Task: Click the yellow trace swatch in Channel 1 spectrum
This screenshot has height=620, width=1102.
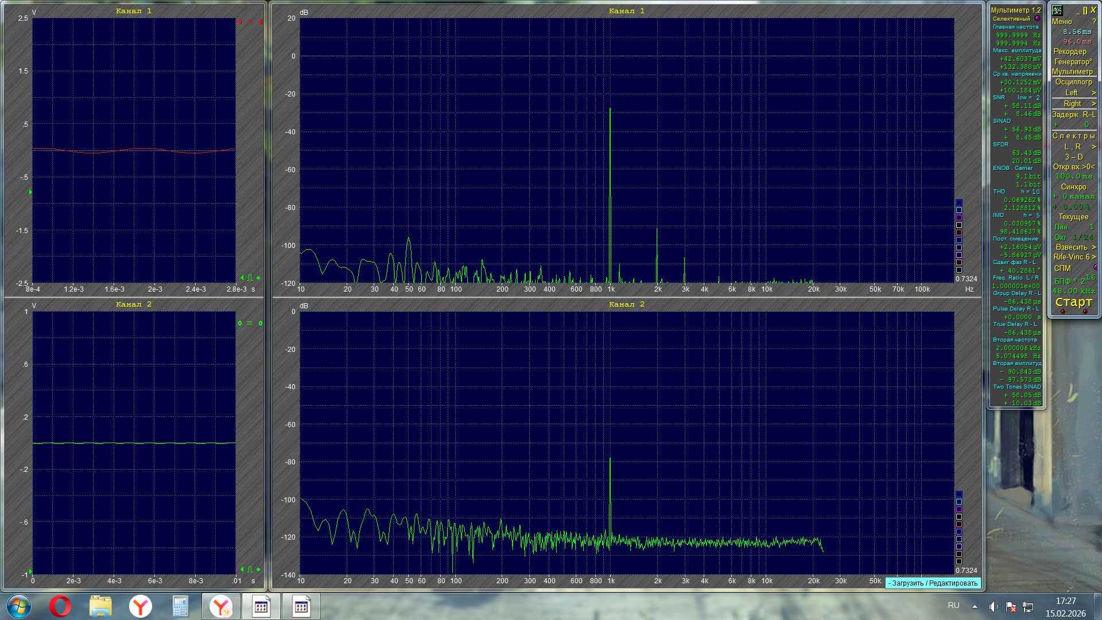Action: [959, 225]
